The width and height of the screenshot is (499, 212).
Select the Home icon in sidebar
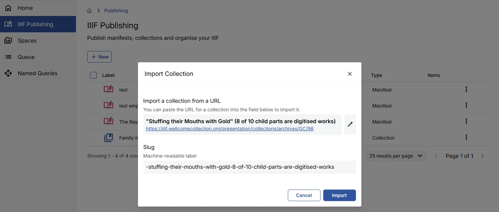click(x=8, y=7)
